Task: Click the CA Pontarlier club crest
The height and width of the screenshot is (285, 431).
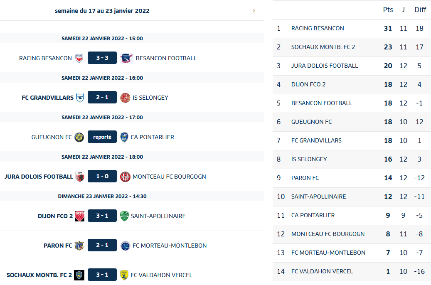Action: [x=124, y=137]
